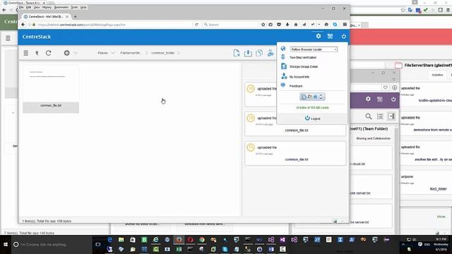Open the Activities tab in background window

437,75
